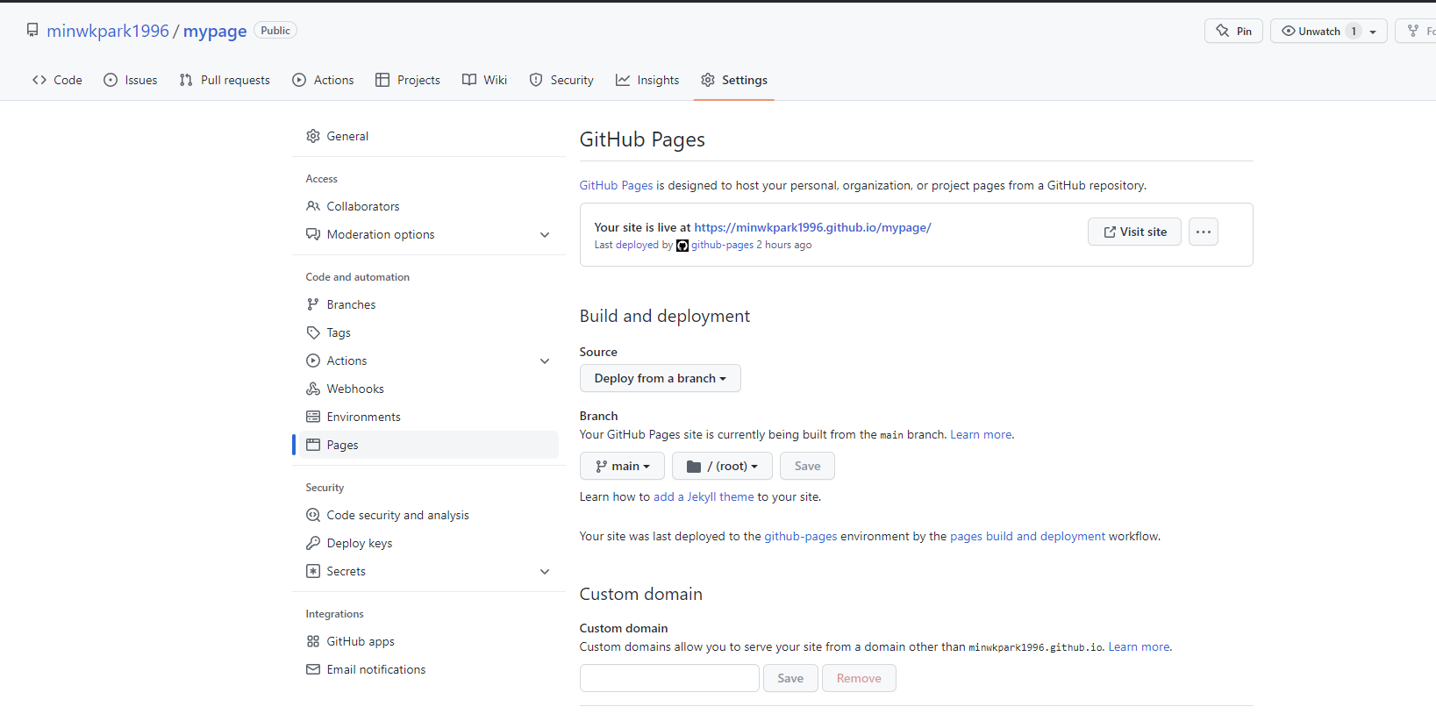
Task: Click the Security shield icon in top navigation
Action: 536,80
